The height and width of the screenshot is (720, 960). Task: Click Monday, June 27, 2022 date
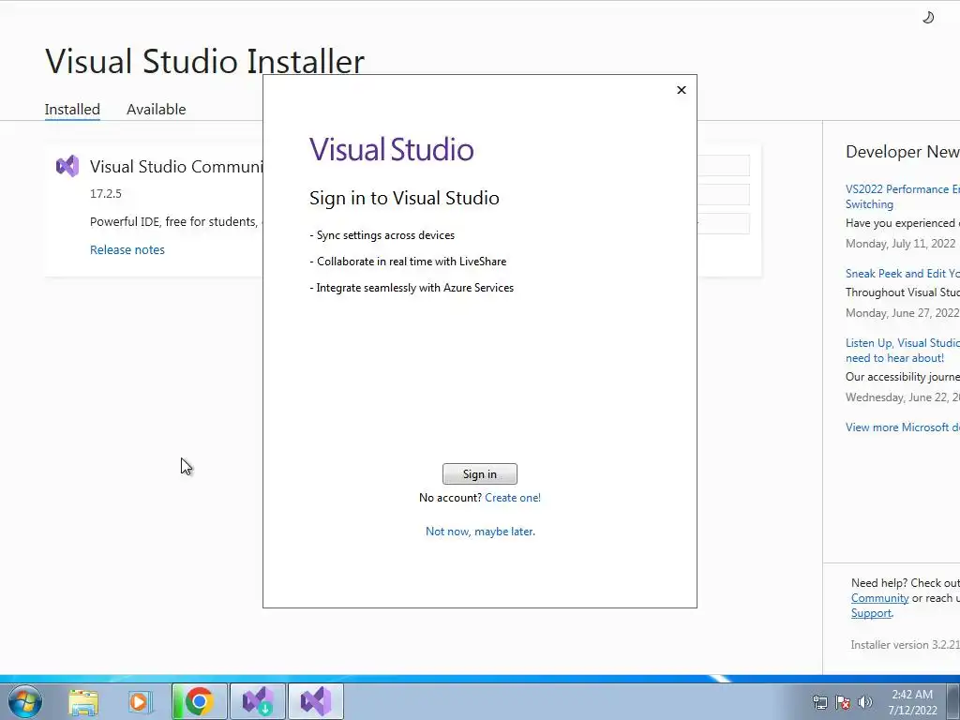coord(903,313)
